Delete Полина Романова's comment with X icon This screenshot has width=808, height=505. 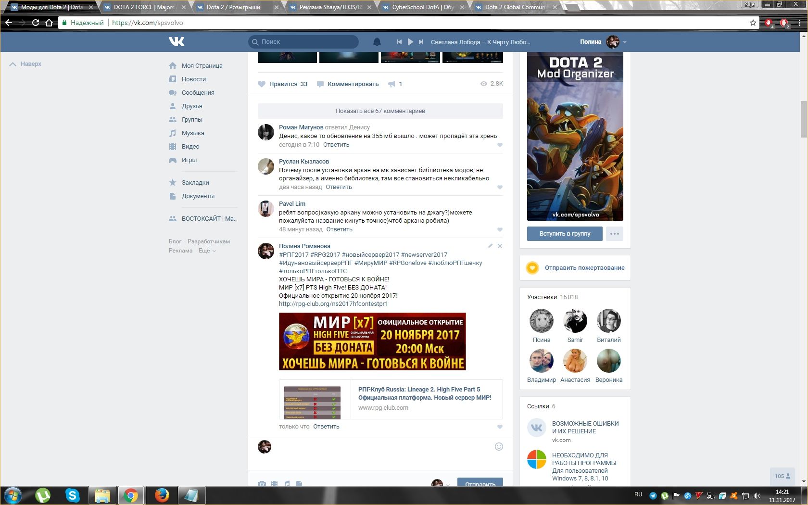point(500,246)
